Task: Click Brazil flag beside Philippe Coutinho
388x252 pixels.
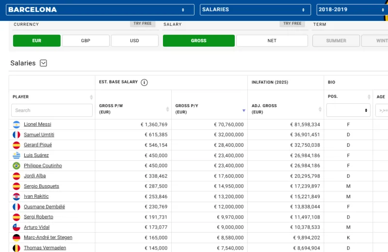Action: click(x=16, y=166)
